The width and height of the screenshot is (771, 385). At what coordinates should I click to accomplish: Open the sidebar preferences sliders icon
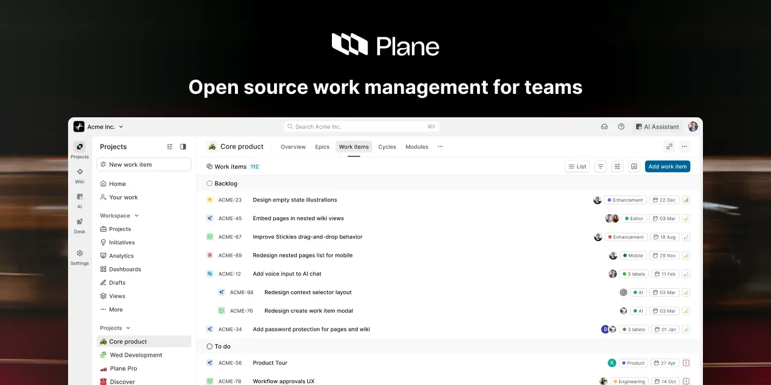point(170,147)
